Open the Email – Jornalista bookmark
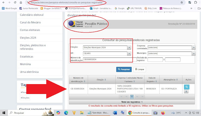201x116 pixels. (101, 9)
